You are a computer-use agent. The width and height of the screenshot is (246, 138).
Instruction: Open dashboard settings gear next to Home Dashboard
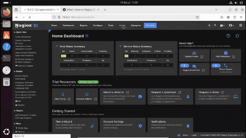pyautogui.click(x=87, y=36)
